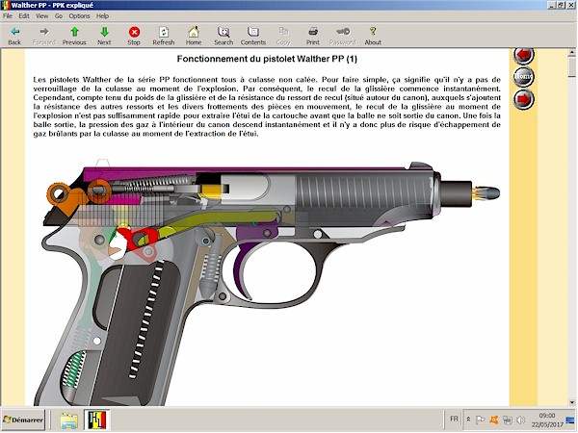Open the Edit menu

pyautogui.click(x=24, y=15)
